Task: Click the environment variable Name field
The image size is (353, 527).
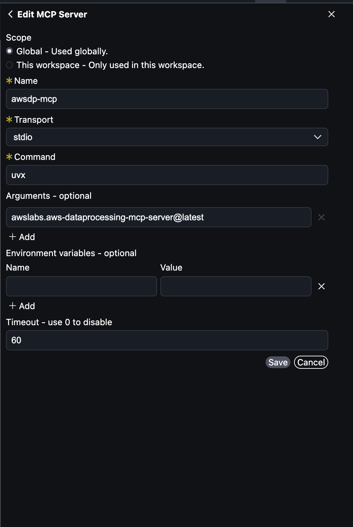Action: point(81,286)
